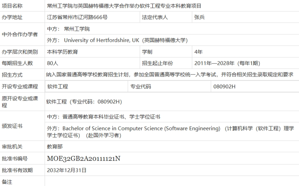
Task: Select address 江苏省常州市辽河路666号
Action: [77, 18]
